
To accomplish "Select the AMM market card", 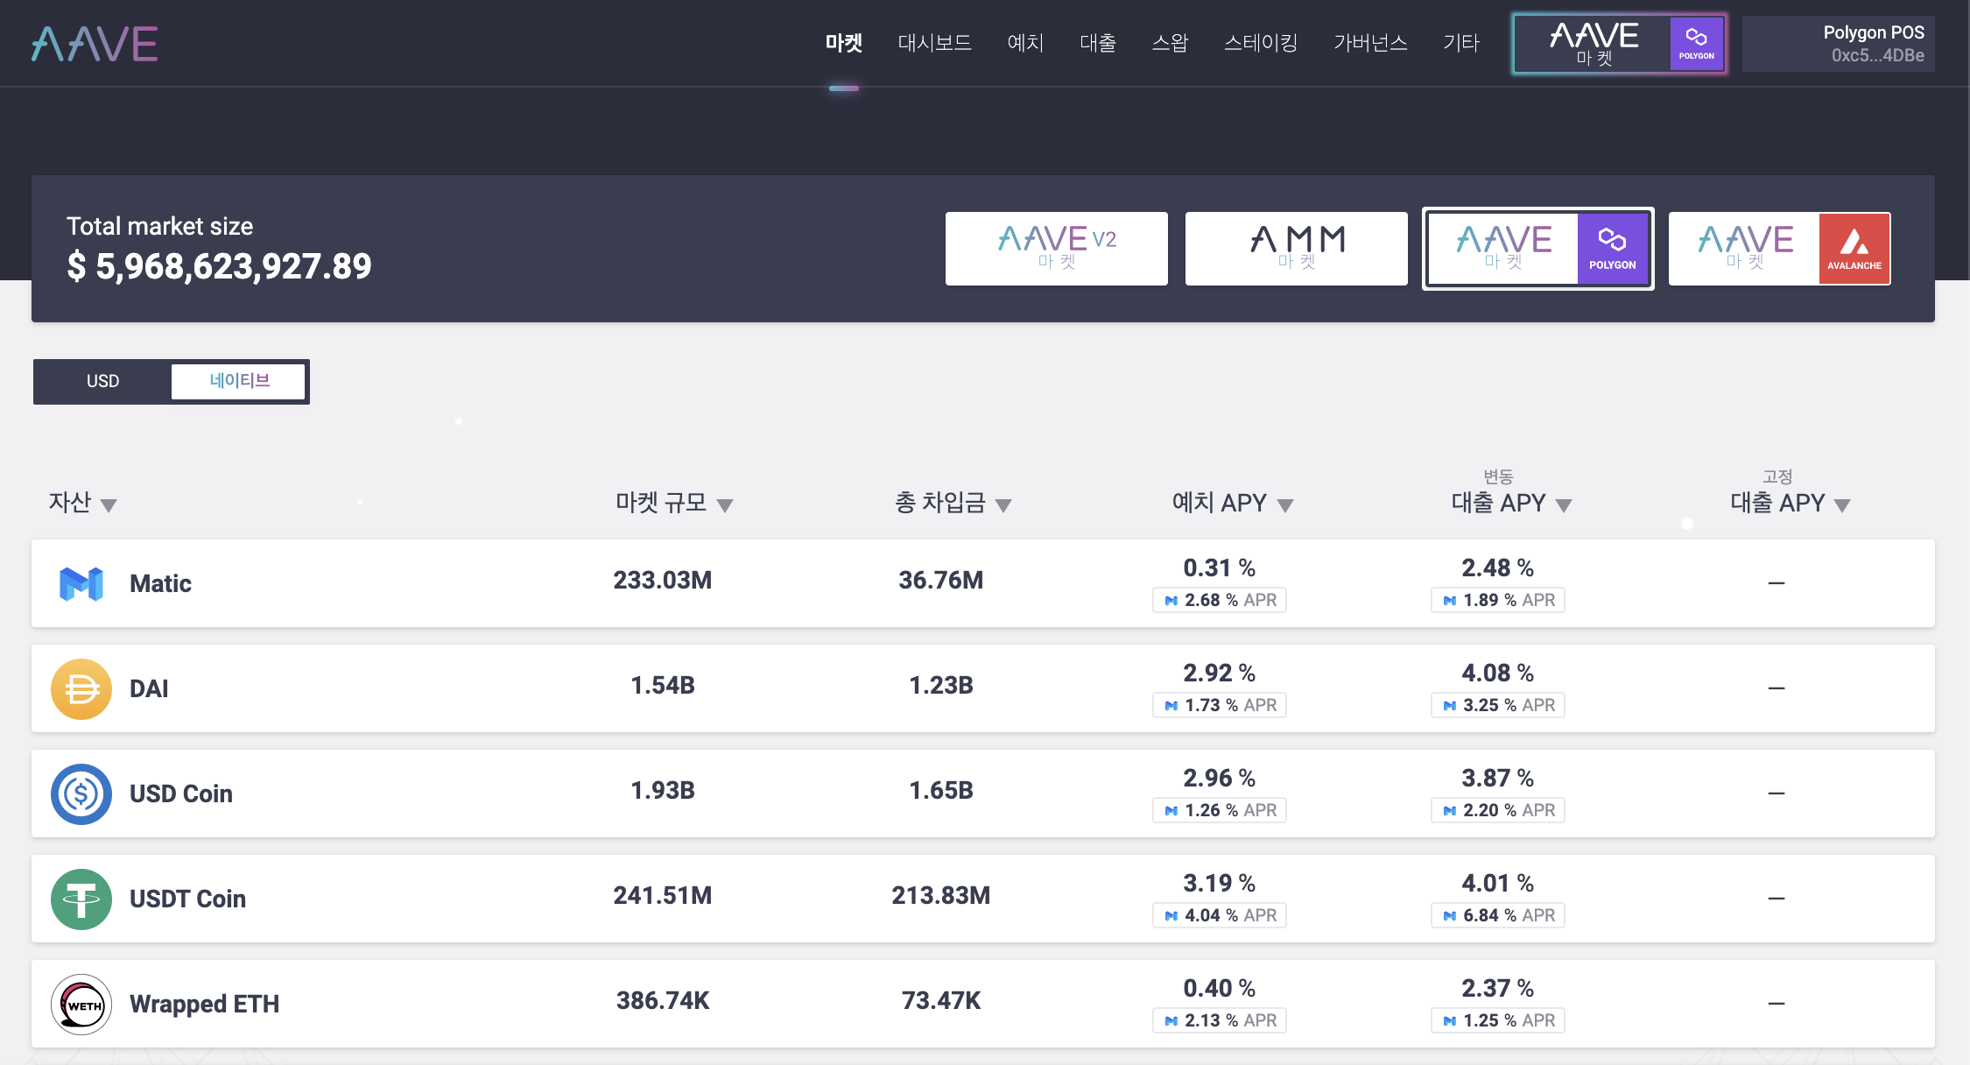I will pyautogui.click(x=1296, y=249).
